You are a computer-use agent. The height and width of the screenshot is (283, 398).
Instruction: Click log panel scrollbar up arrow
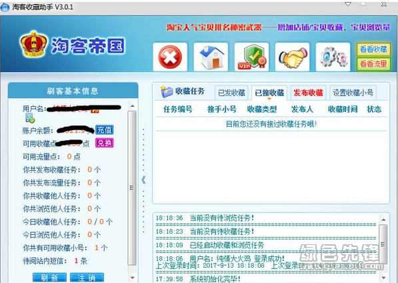point(383,219)
